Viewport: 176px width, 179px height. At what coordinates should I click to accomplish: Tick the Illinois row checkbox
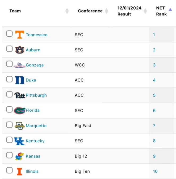pos(9,170)
